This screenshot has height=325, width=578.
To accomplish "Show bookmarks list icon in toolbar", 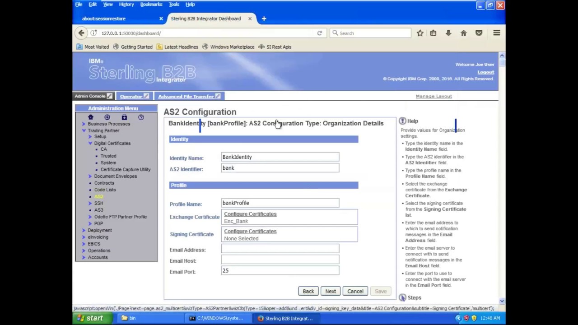I will [x=433, y=33].
